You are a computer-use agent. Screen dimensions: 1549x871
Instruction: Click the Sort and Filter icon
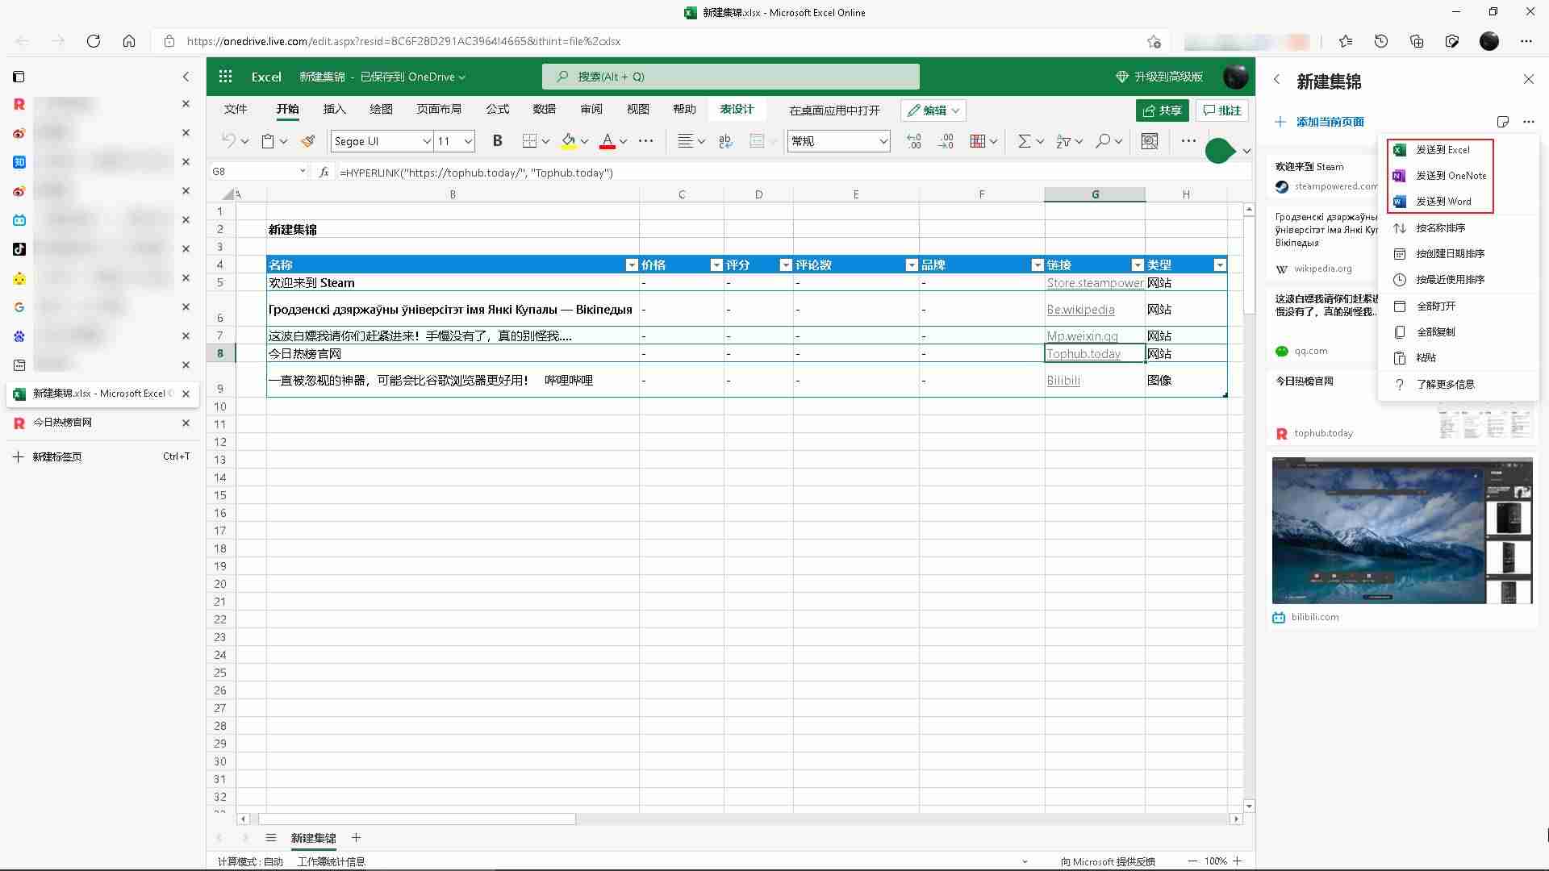click(x=1063, y=141)
